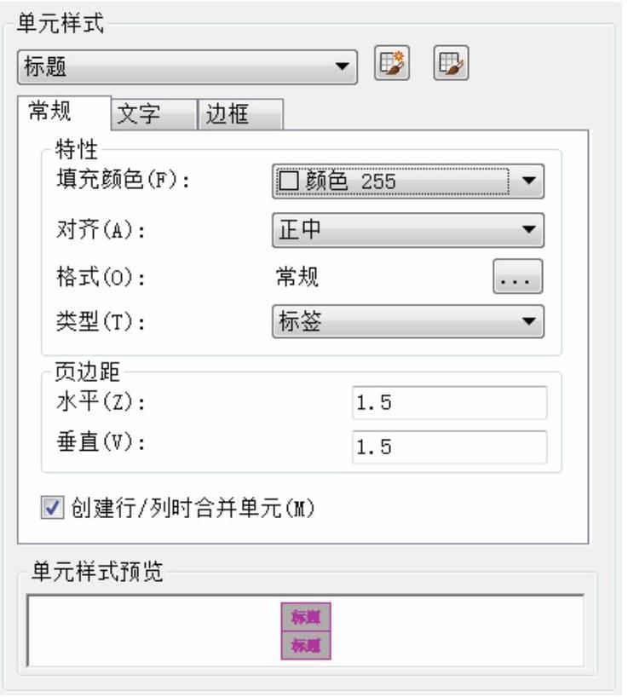The image size is (628, 697).
Task: Click the 正中 alignment dropdown arrow
Action: tap(528, 230)
